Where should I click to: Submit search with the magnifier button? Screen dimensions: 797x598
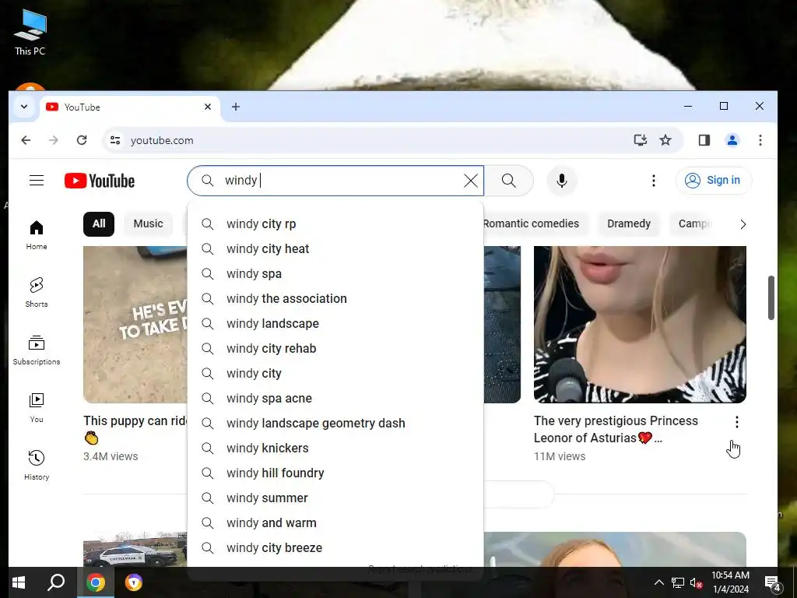tap(509, 181)
